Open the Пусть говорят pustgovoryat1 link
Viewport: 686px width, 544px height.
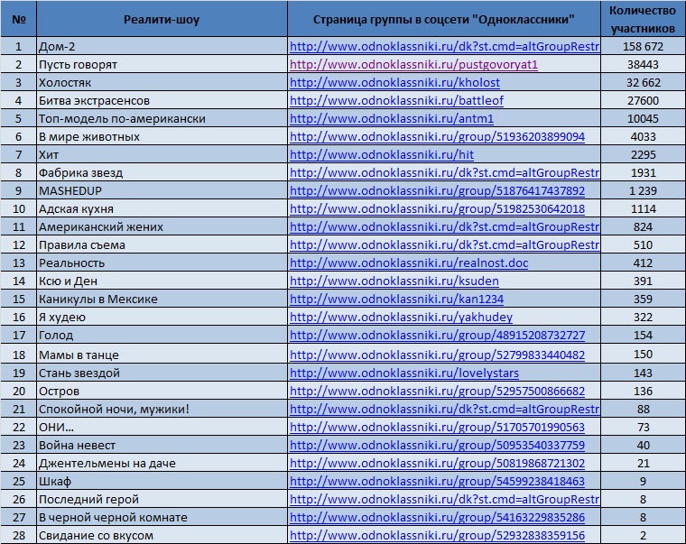413,65
